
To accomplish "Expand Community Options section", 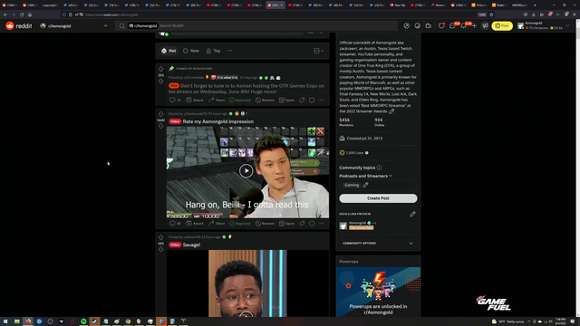I will tap(378, 244).
